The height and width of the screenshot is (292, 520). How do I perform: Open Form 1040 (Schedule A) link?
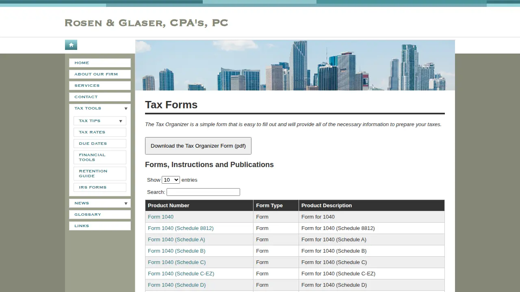point(176,240)
